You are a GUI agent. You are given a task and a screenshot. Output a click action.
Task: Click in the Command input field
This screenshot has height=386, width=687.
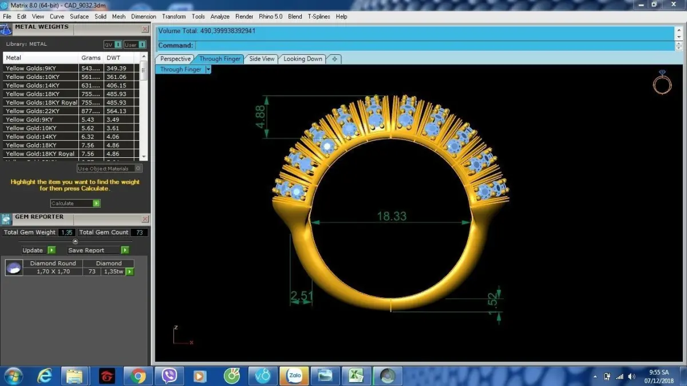tap(435, 45)
